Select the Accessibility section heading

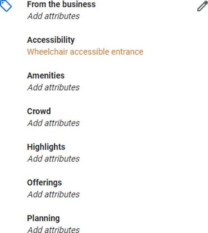51,40
